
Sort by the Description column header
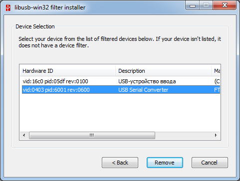tap(163, 71)
